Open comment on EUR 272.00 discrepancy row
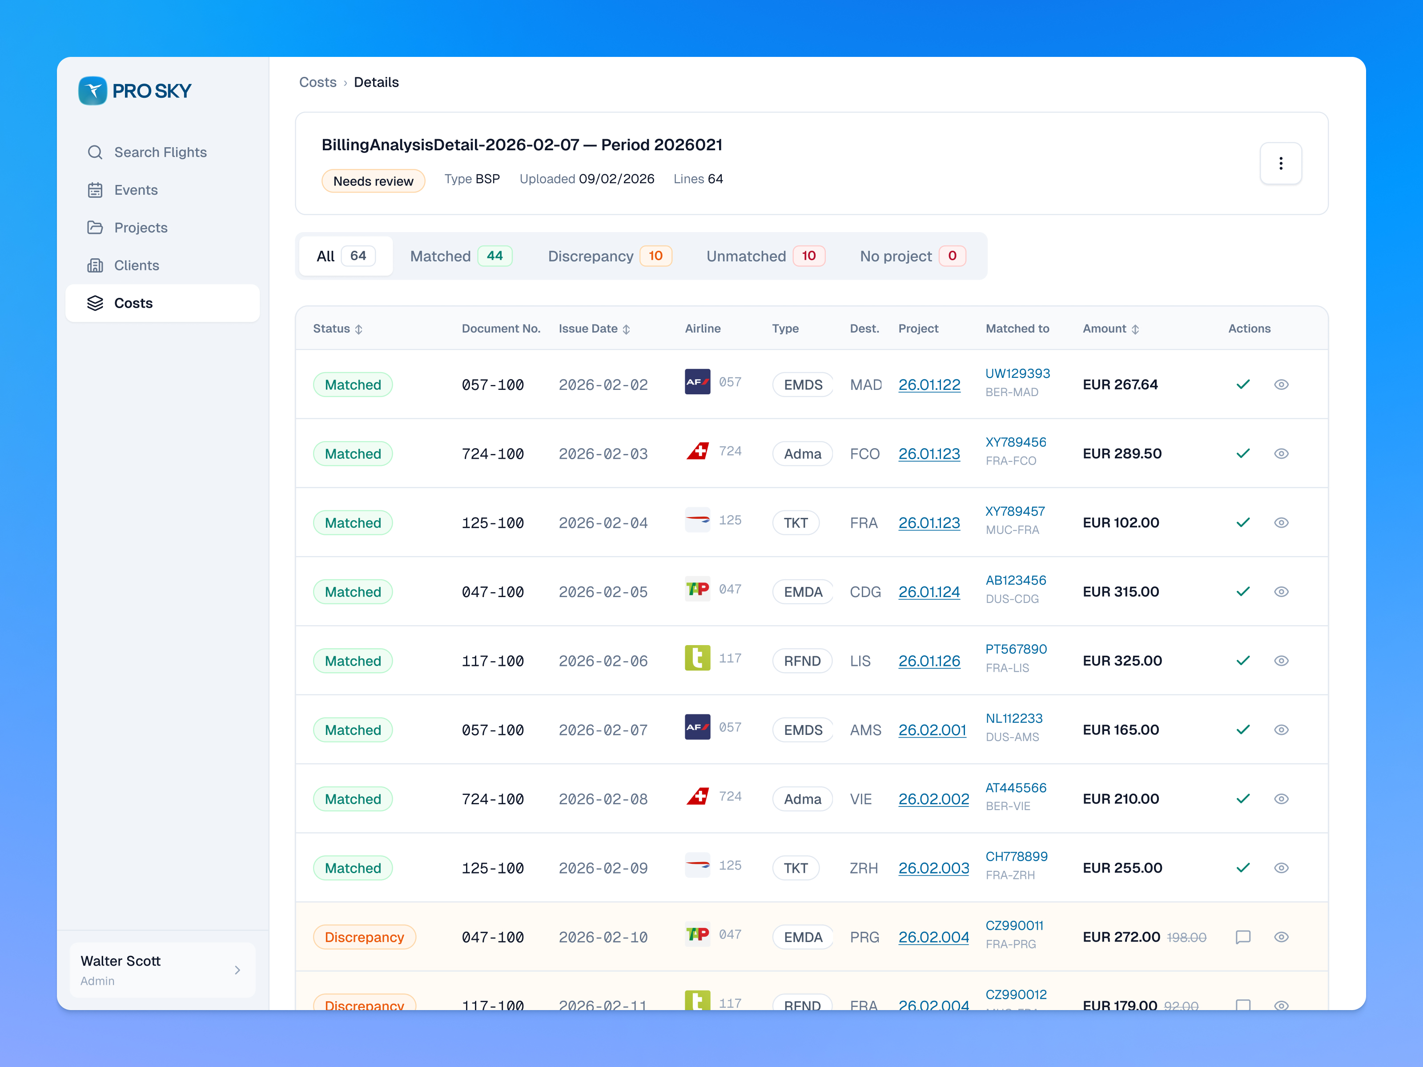The width and height of the screenshot is (1423, 1067). click(x=1243, y=937)
